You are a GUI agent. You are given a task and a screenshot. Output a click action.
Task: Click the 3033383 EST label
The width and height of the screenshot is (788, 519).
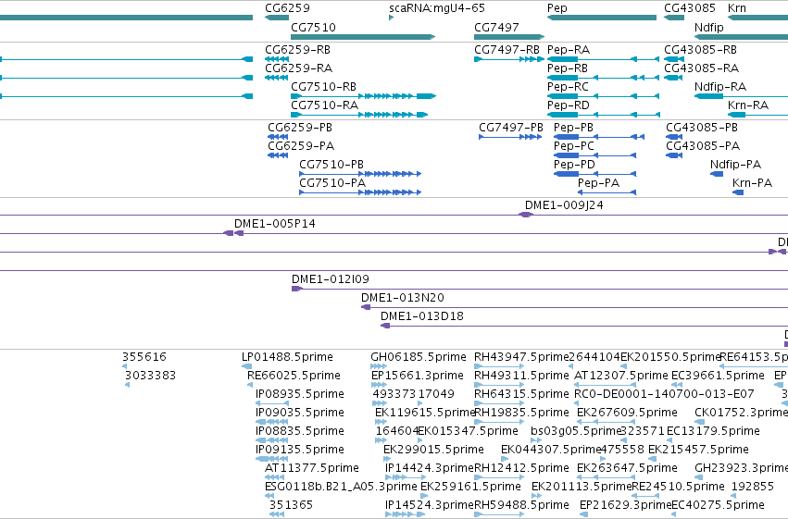click(150, 376)
